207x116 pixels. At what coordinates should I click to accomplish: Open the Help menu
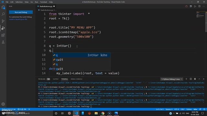51,2
